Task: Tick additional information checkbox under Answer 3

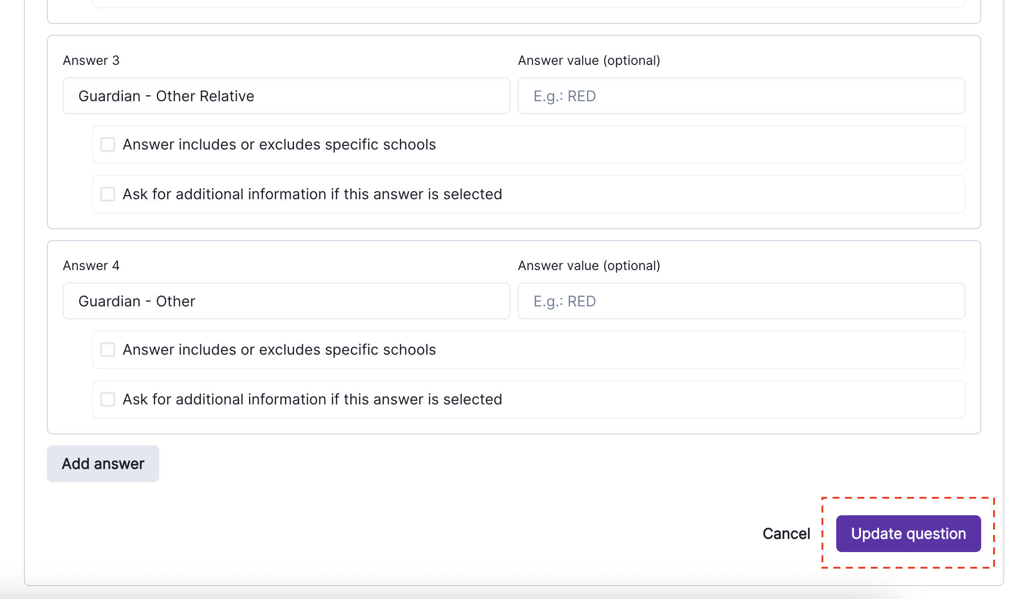Action: (108, 194)
